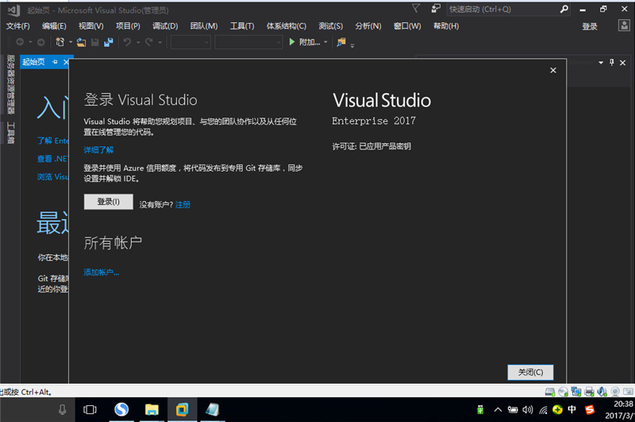Click the taskbar microphone icon
Image resolution: width=635 pixels, height=422 pixels.
coord(63,409)
